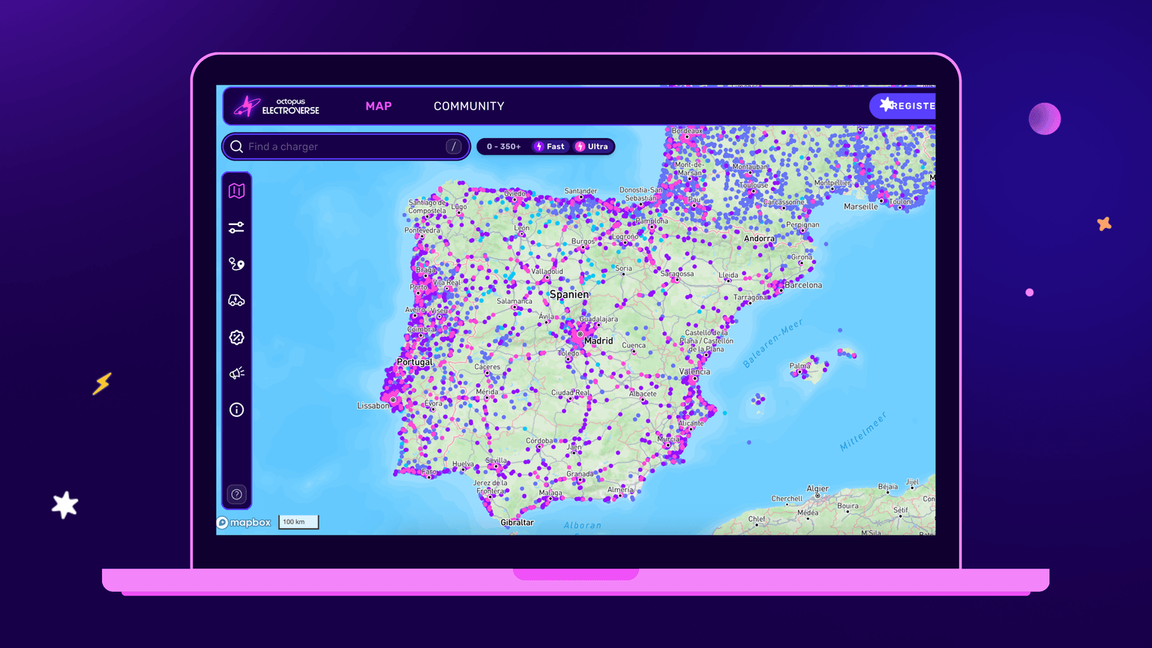Screen dimensions: 1152x648
Task: Select the Map view icon
Action: click(236, 190)
